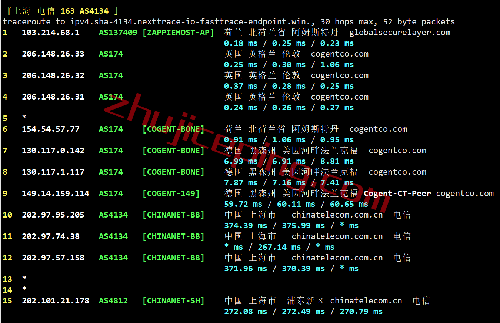Select the [CHINANET-SH] label
This screenshot has width=500, height=323.
pos(173,301)
